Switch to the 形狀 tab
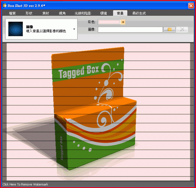 click(x=29, y=13)
